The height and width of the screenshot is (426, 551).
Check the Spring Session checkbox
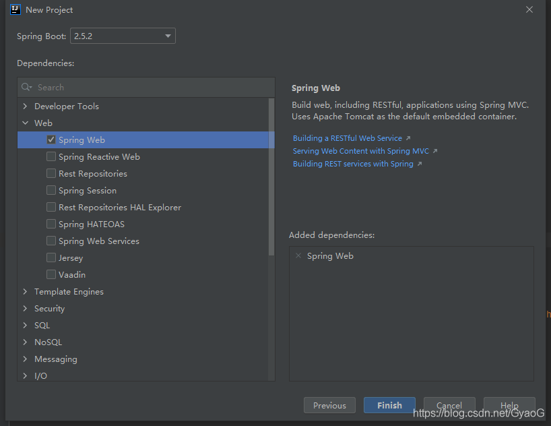tap(51, 190)
